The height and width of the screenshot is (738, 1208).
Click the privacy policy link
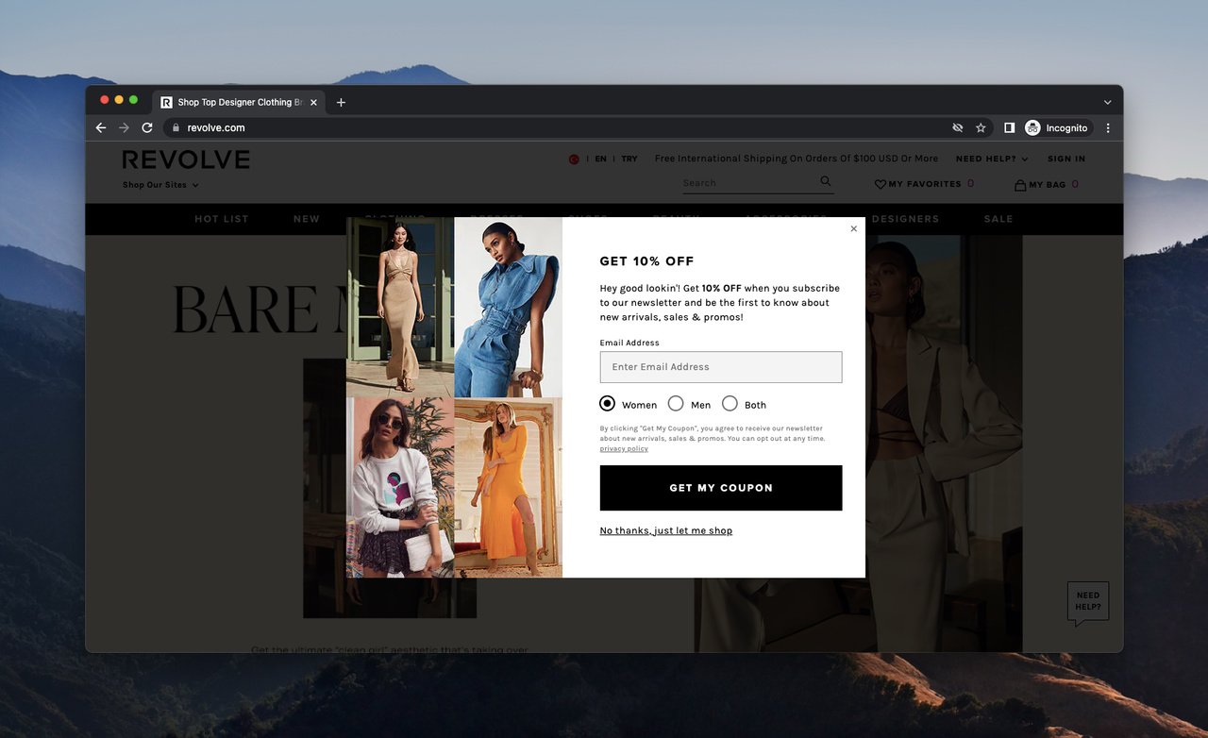click(x=624, y=448)
